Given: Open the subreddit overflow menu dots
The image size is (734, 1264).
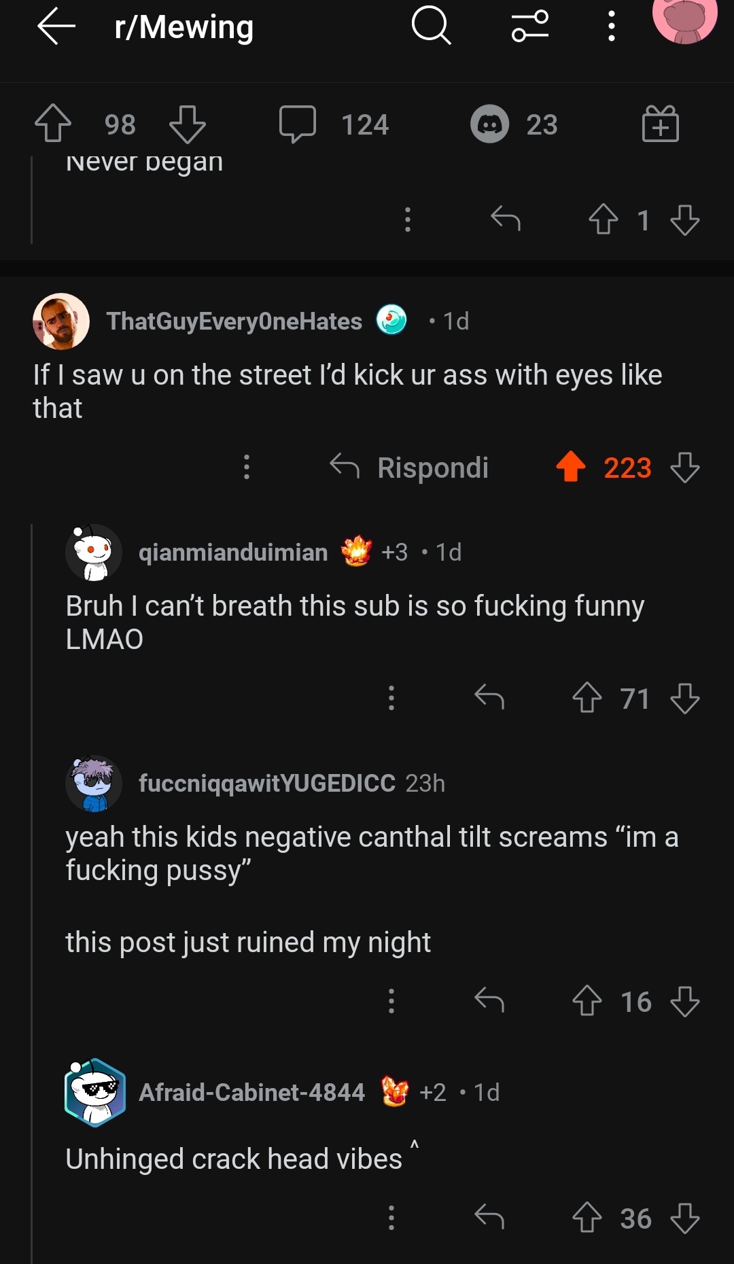Looking at the screenshot, I should tap(612, 27).
